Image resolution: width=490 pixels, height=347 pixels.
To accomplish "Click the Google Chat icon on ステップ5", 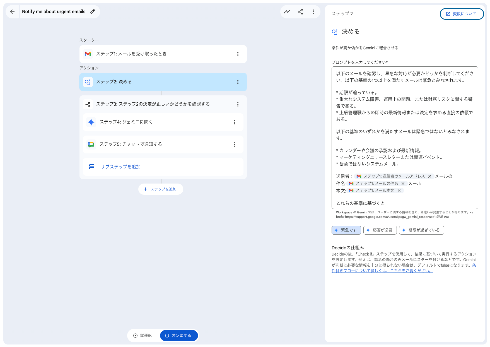I will [x=91, y=144].
